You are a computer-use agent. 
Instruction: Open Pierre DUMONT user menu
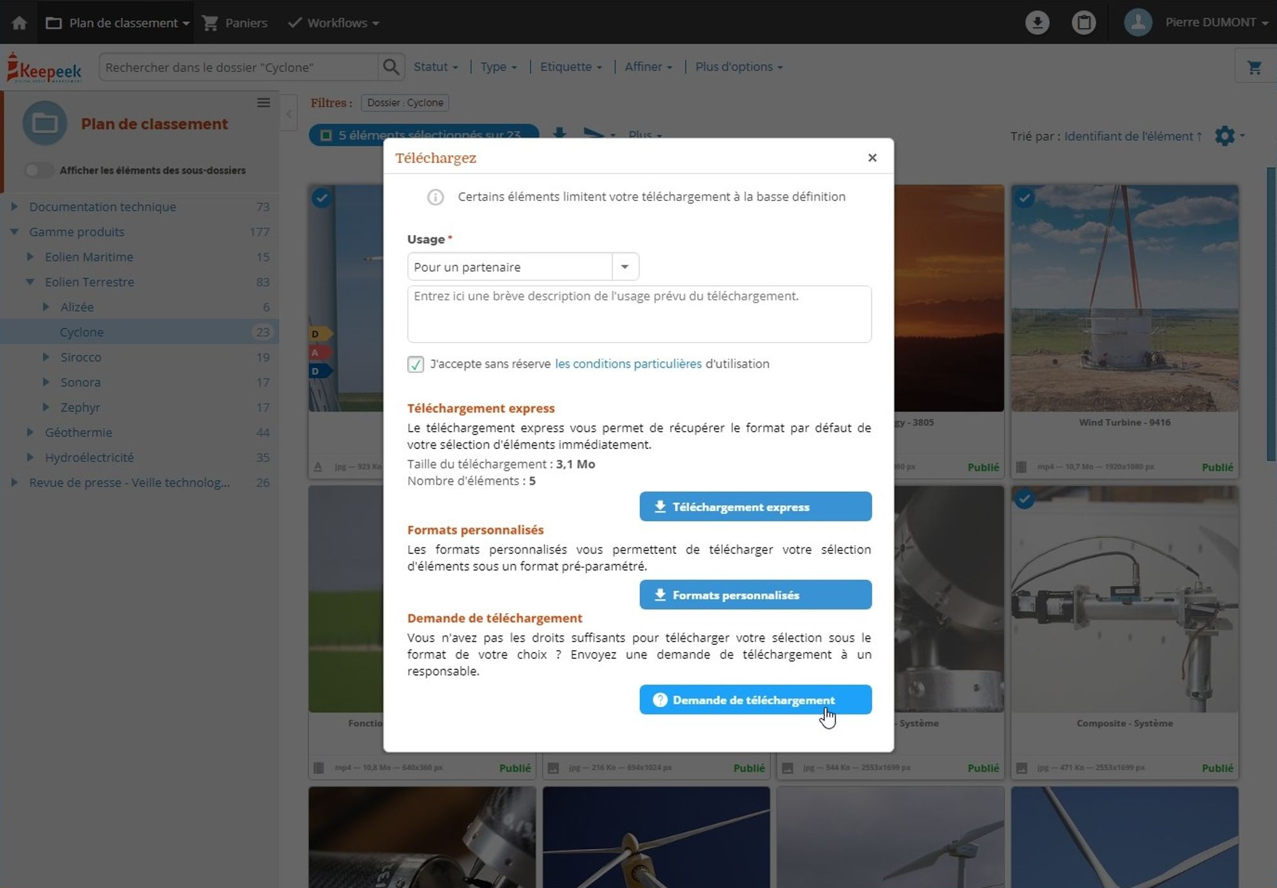(x=1217, y=22)
